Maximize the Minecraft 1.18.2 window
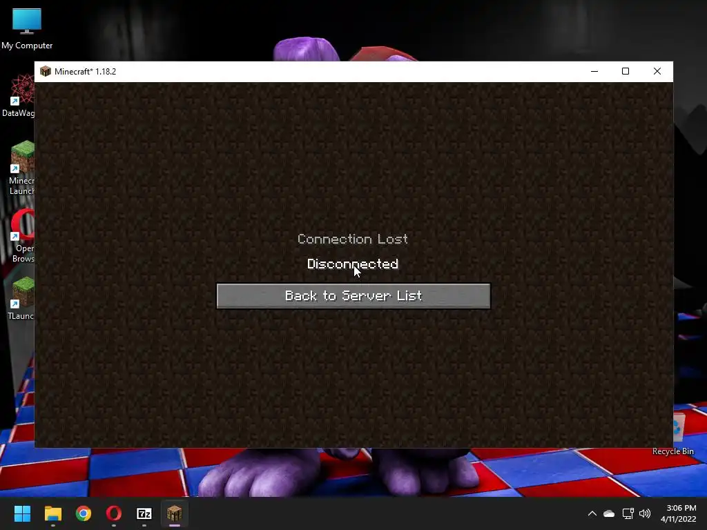 tap(626, 71)
